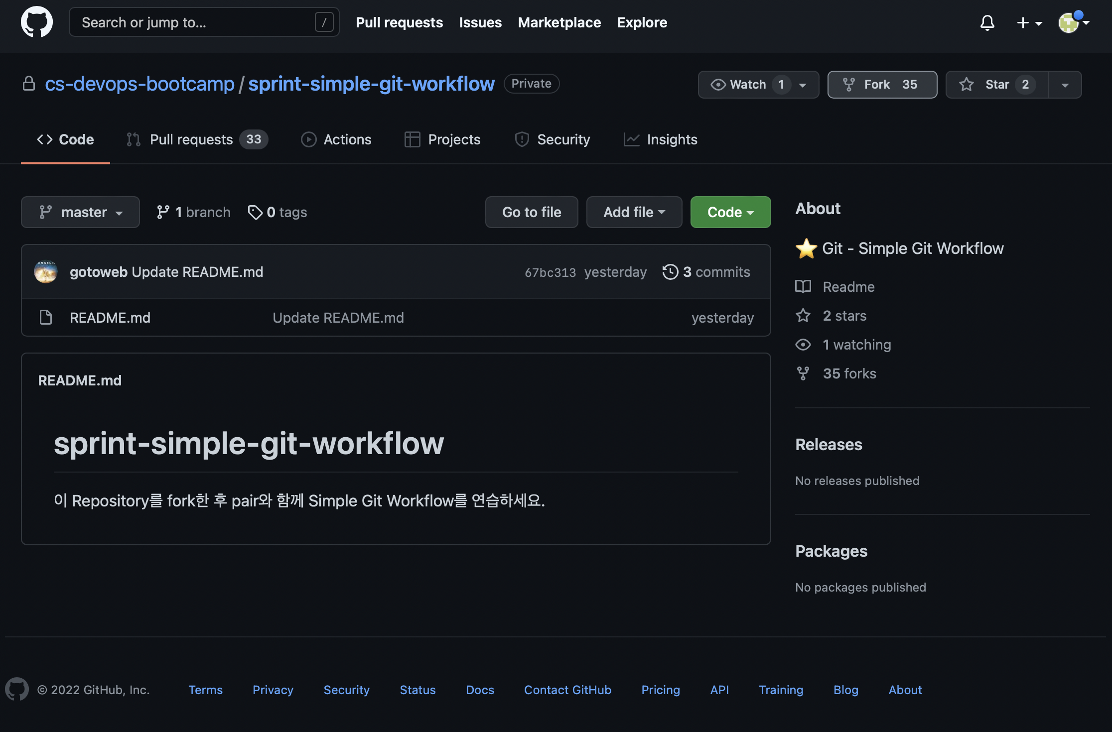Open Security footer link
This screenshot has width=1112, height=732.
pos(346,690)
